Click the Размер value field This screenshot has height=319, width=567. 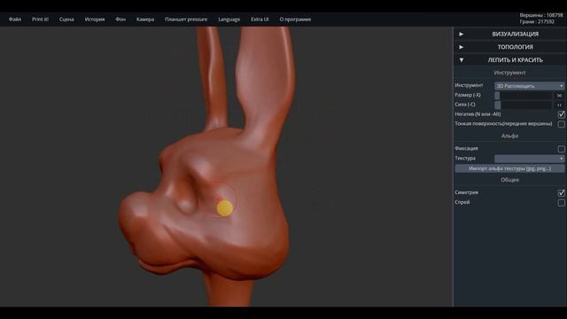[559, 96]
